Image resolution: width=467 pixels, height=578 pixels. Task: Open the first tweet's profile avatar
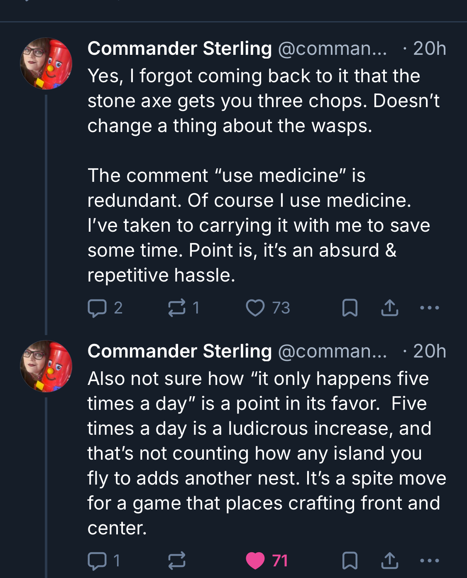coord(46,64)
